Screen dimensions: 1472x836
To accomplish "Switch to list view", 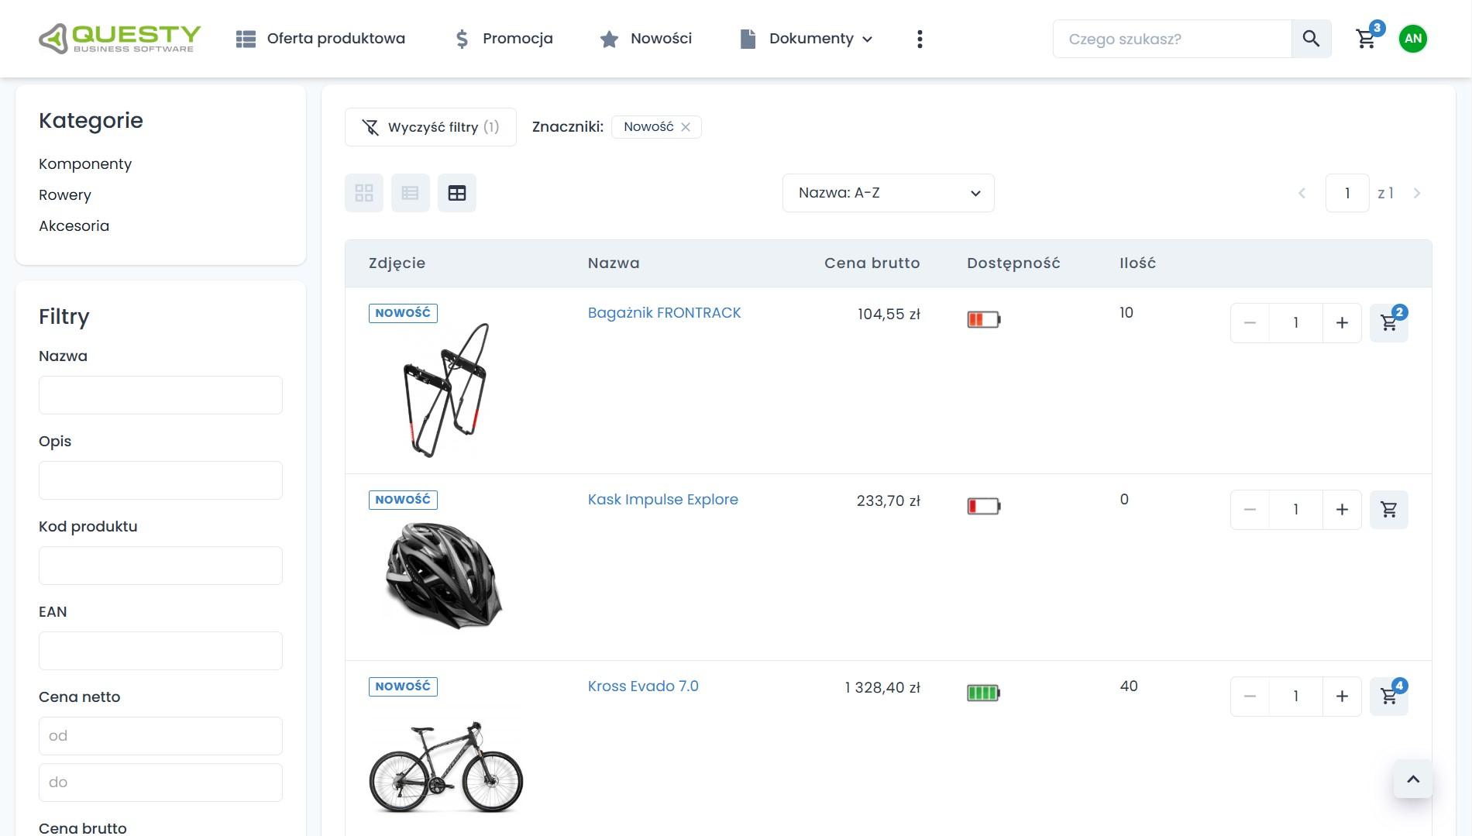I will point(411,193).
